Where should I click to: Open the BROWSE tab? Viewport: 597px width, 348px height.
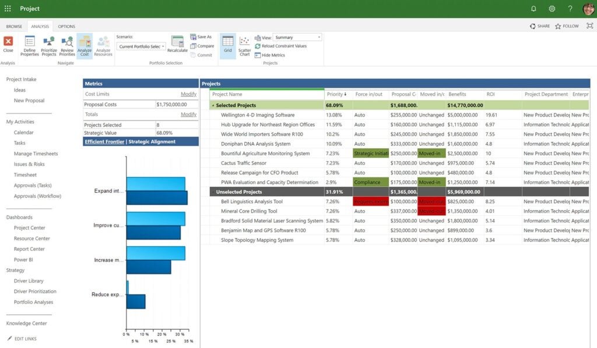[14, 26]
